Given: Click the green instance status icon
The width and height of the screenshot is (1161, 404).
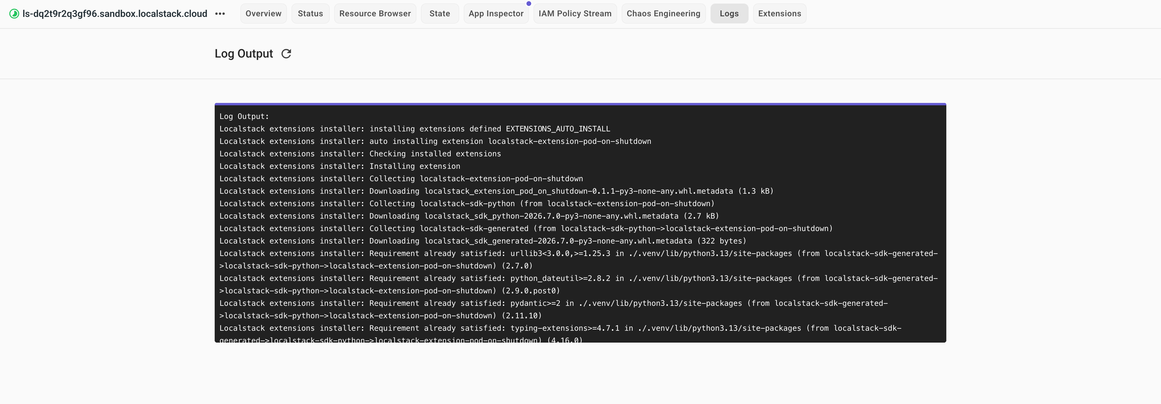Looking at the screenshot, I should coord(14,14).
